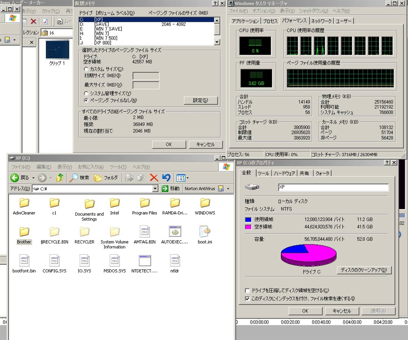Screen dimensions: 408x340
Task: Open the Options menu in Task Manager
Action: 263,11
